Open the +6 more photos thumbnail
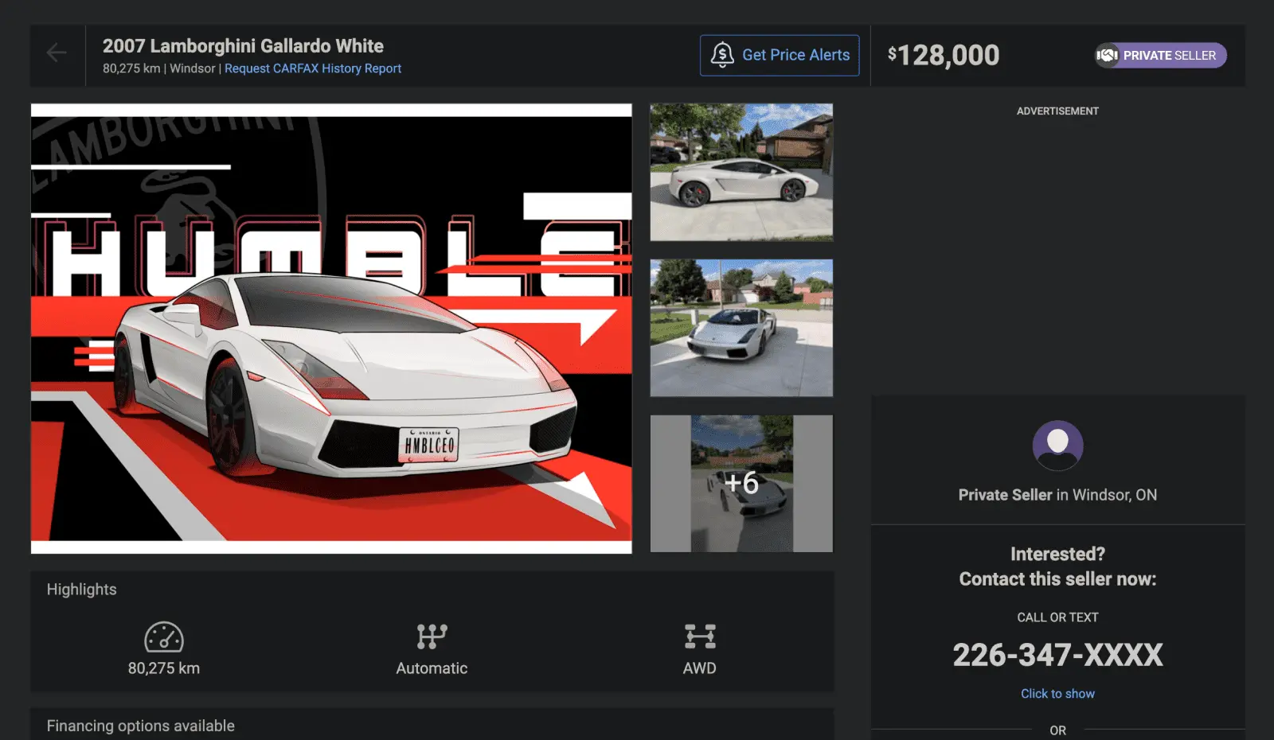Screen dimensions: 1274x740 tap(741, 484)
